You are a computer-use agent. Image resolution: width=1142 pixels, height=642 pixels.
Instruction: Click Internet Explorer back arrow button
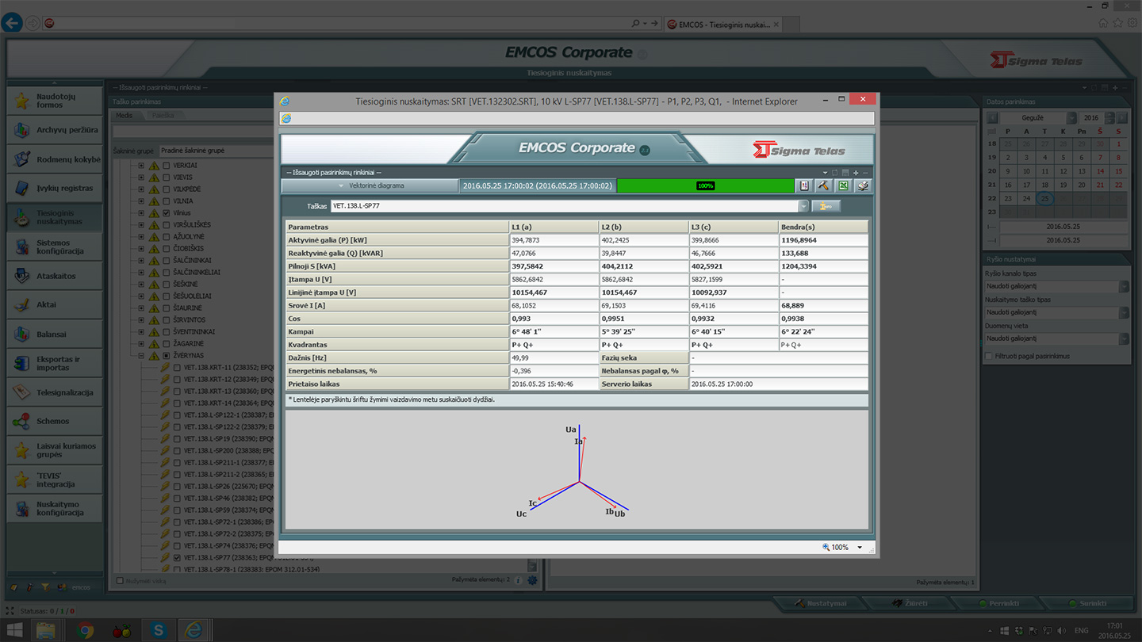pos(12,23)
